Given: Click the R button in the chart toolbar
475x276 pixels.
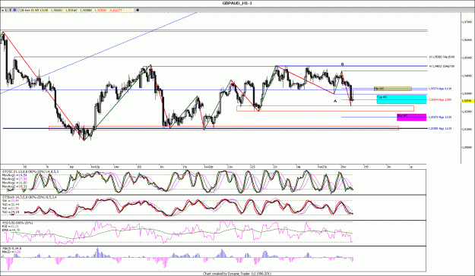Looking at the screenshot, I should click(x=15, y=11).
